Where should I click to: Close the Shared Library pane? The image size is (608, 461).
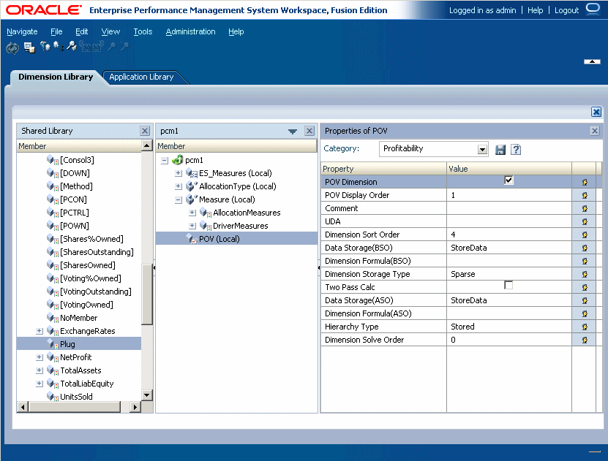pos(145,131)
